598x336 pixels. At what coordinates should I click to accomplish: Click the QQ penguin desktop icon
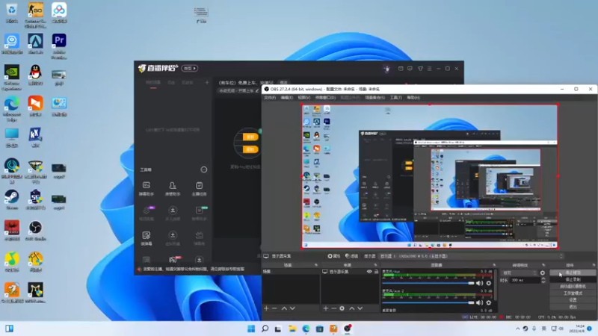[35, 75]
